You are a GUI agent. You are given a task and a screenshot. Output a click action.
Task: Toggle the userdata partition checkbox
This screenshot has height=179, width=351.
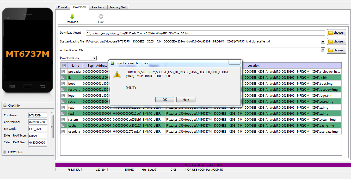point(63,132)
